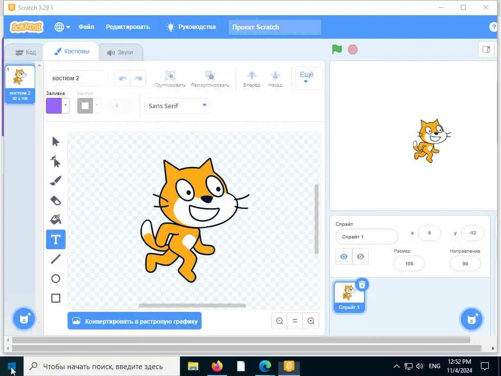Open Microsoft Edge from the taskbar
This screenshot has height=376, width=501.
[x=265, y=366]
